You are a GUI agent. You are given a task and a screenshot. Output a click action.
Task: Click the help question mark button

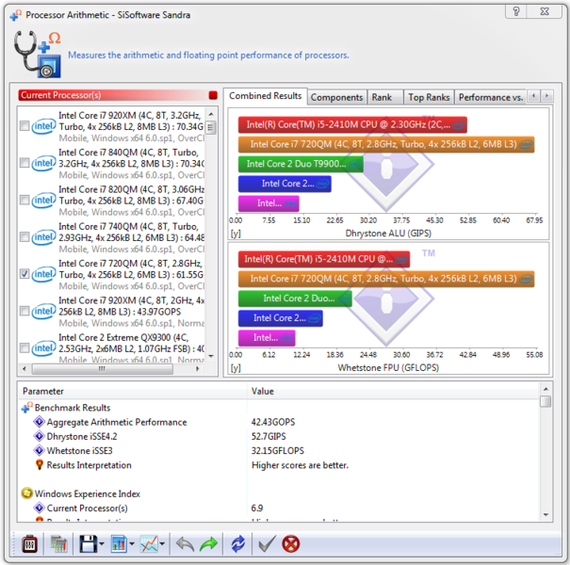[516, 11]
